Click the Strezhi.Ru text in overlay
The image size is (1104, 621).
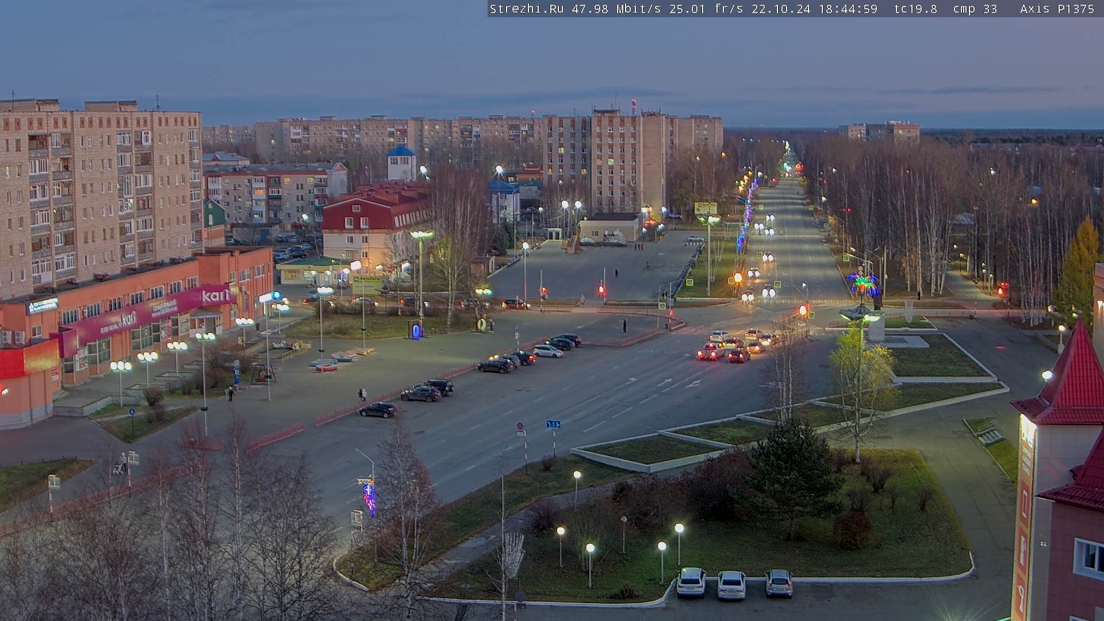point(527,9)
